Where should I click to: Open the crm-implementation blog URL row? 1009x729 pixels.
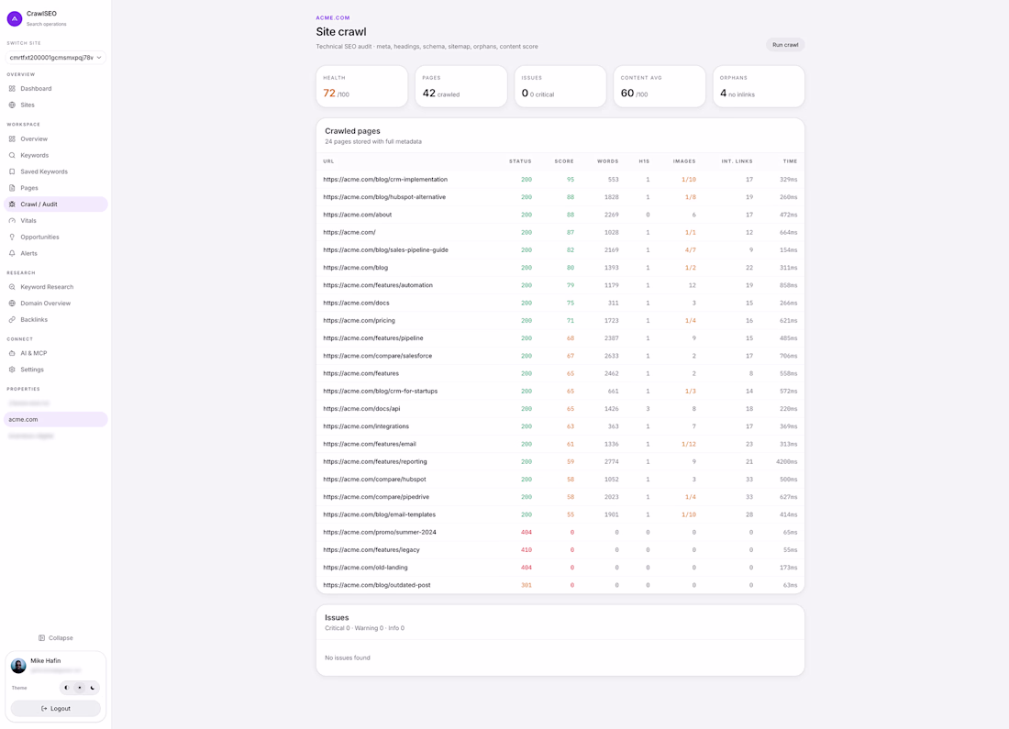(x=560, y=180)
